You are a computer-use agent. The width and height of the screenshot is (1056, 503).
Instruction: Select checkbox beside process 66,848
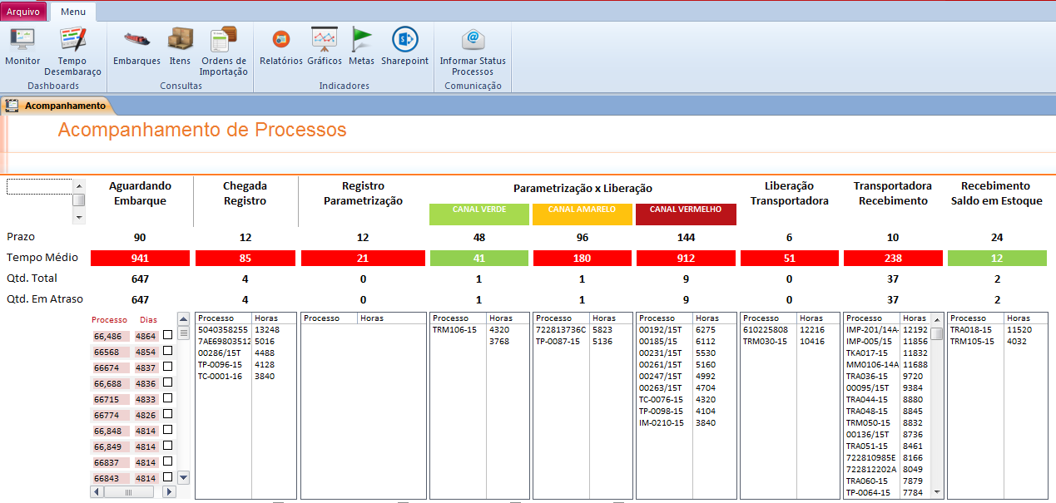tap(168, 430)
